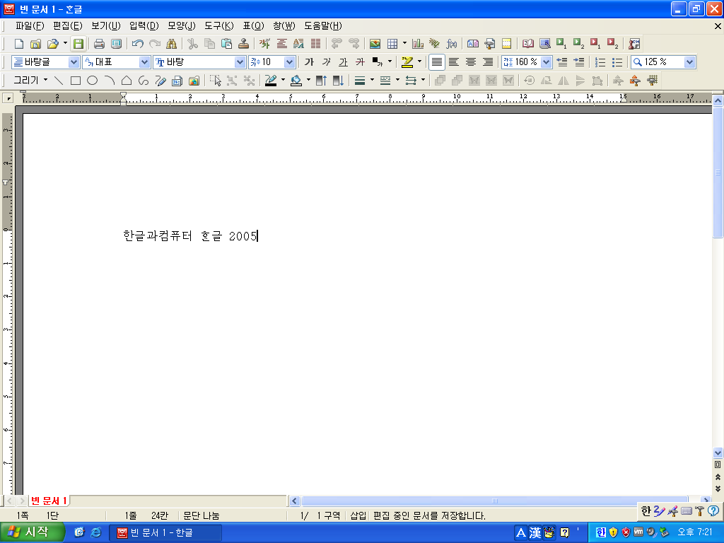724x543 pixels.
Task: Expand the 바탕글 style dropdown
Action: pyautogui.click(x=74, y=62)
